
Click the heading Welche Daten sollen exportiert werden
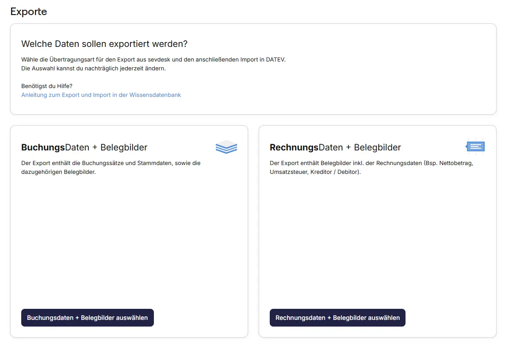[104, 44]
